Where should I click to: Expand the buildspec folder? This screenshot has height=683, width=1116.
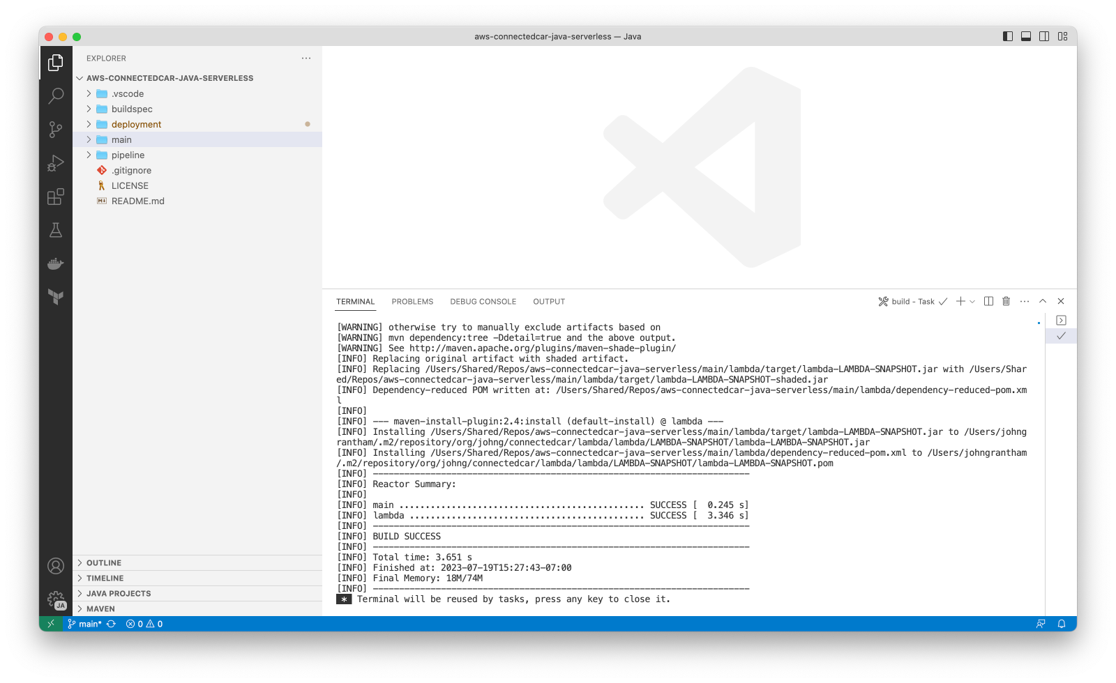[89, 109]
